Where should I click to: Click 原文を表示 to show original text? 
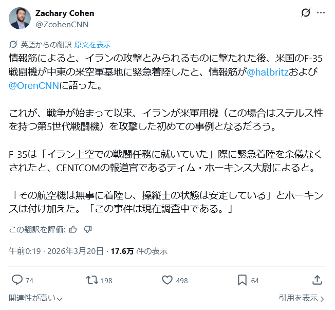click(x=92, y=45)
